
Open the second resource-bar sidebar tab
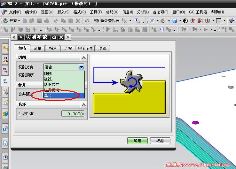[5, 59]
